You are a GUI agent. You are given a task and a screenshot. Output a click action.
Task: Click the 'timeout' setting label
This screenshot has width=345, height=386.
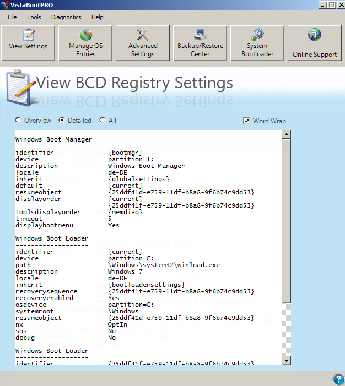click(x=29, y=219)
